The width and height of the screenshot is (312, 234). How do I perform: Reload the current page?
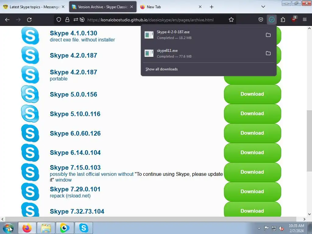point(29,20)
